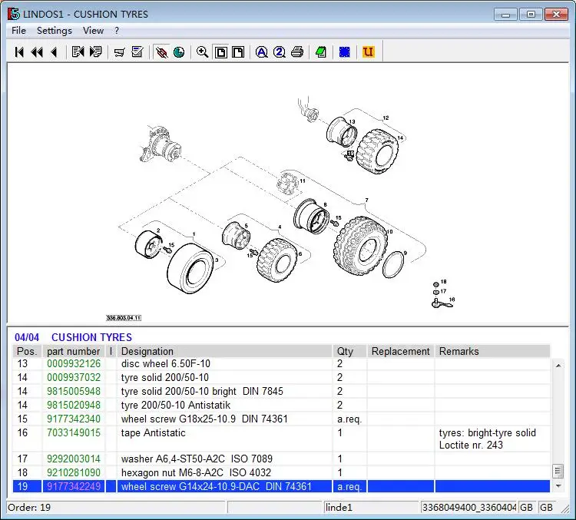Click the blue dashed square icon
This screenshot has height=520, width=576.
[345, 52]
